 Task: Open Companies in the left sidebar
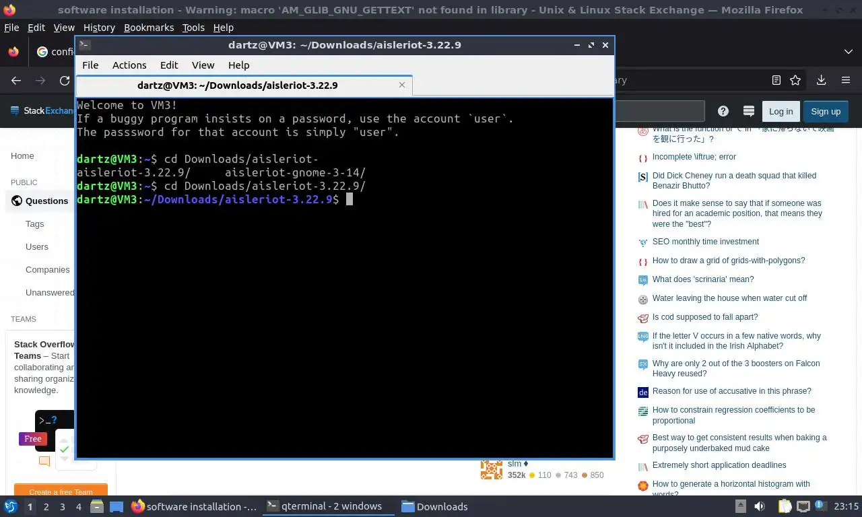[48, 269]
